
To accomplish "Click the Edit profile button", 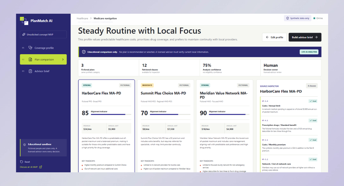I will pos(274,37).
